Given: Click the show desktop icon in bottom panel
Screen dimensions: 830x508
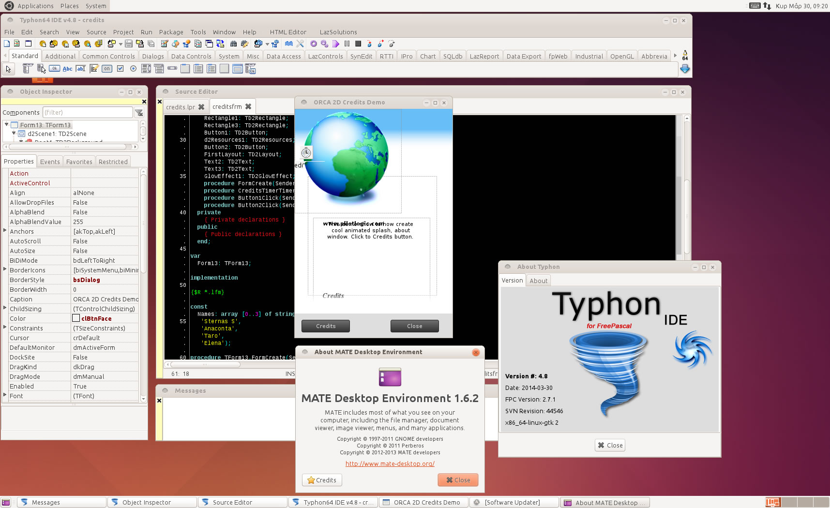Looking at the screenshot, I should tap(6, 502).
